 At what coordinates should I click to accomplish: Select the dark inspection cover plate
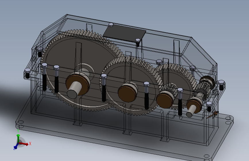click(125, 34)
